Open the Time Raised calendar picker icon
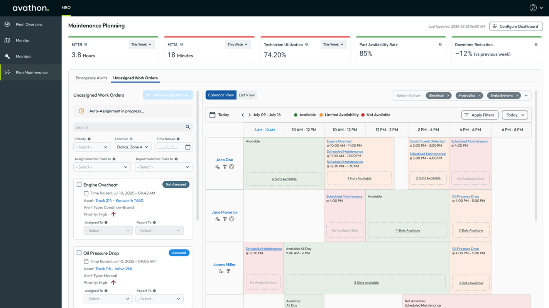 (188, 147)
